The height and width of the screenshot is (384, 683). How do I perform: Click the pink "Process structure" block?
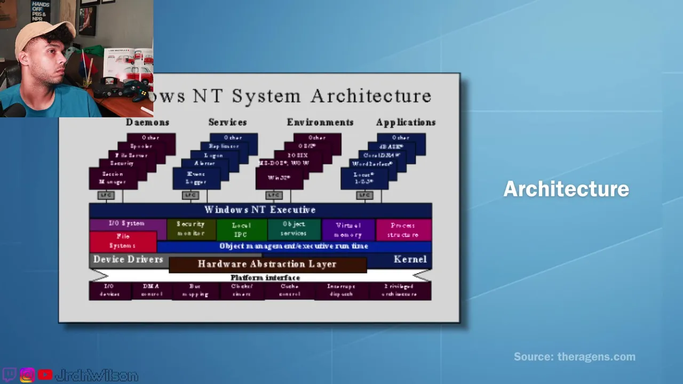pyautogui.click(x=404, y=229)
